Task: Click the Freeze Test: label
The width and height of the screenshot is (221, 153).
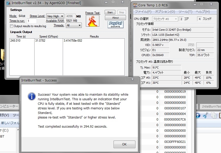Action: point(93,13)
